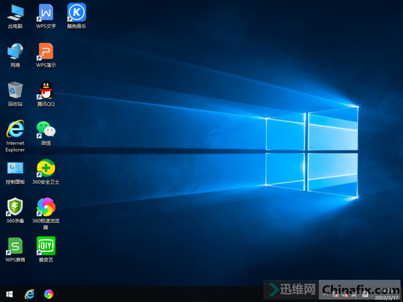The image size is (403, 302).
Task: Open 360极速浏览器 desktop shortcut
Action: point(46,213)
